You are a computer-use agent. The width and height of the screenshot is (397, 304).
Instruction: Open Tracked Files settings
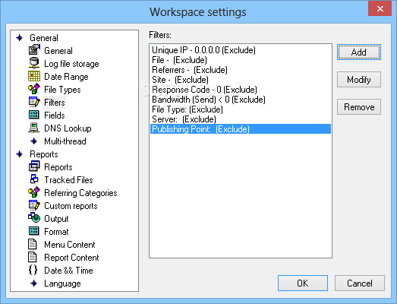tap(68, 180)
